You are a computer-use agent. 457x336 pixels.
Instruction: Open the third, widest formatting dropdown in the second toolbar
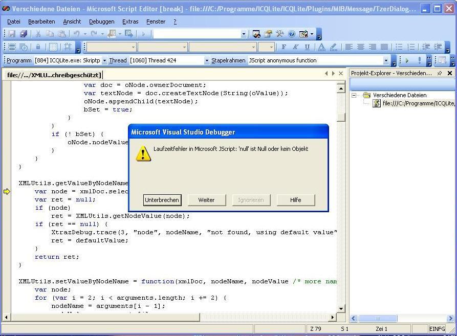pyautogui.click(x=253, y=47)
